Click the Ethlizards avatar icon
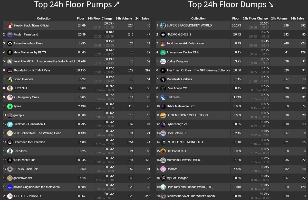The width and height of the screenshot is (308, 200). 163,97
